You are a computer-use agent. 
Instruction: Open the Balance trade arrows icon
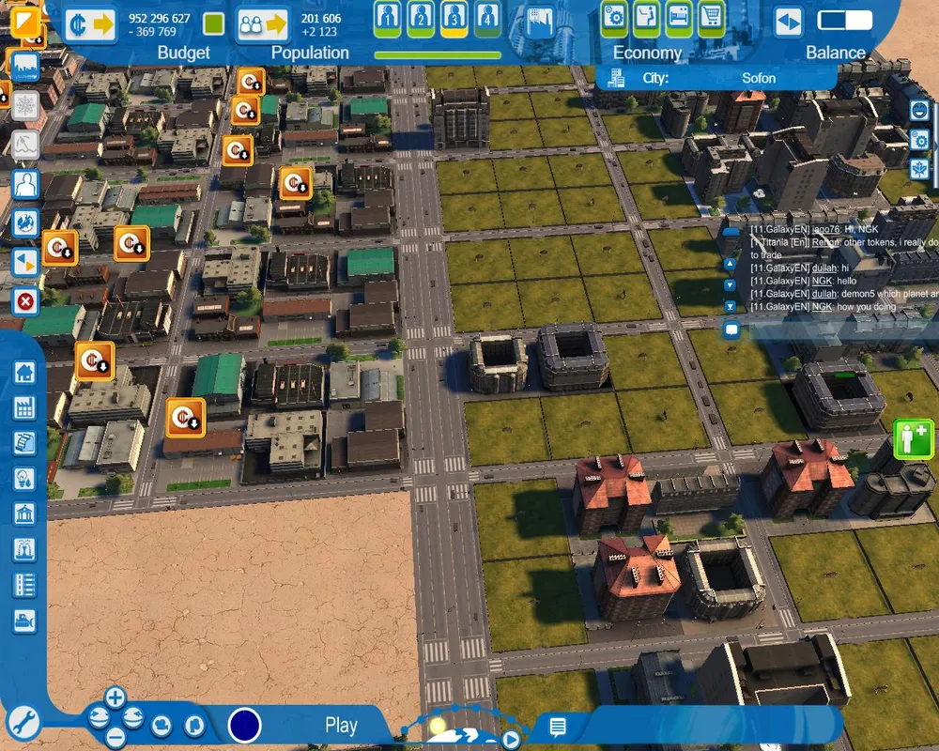(x=788, y=23)
